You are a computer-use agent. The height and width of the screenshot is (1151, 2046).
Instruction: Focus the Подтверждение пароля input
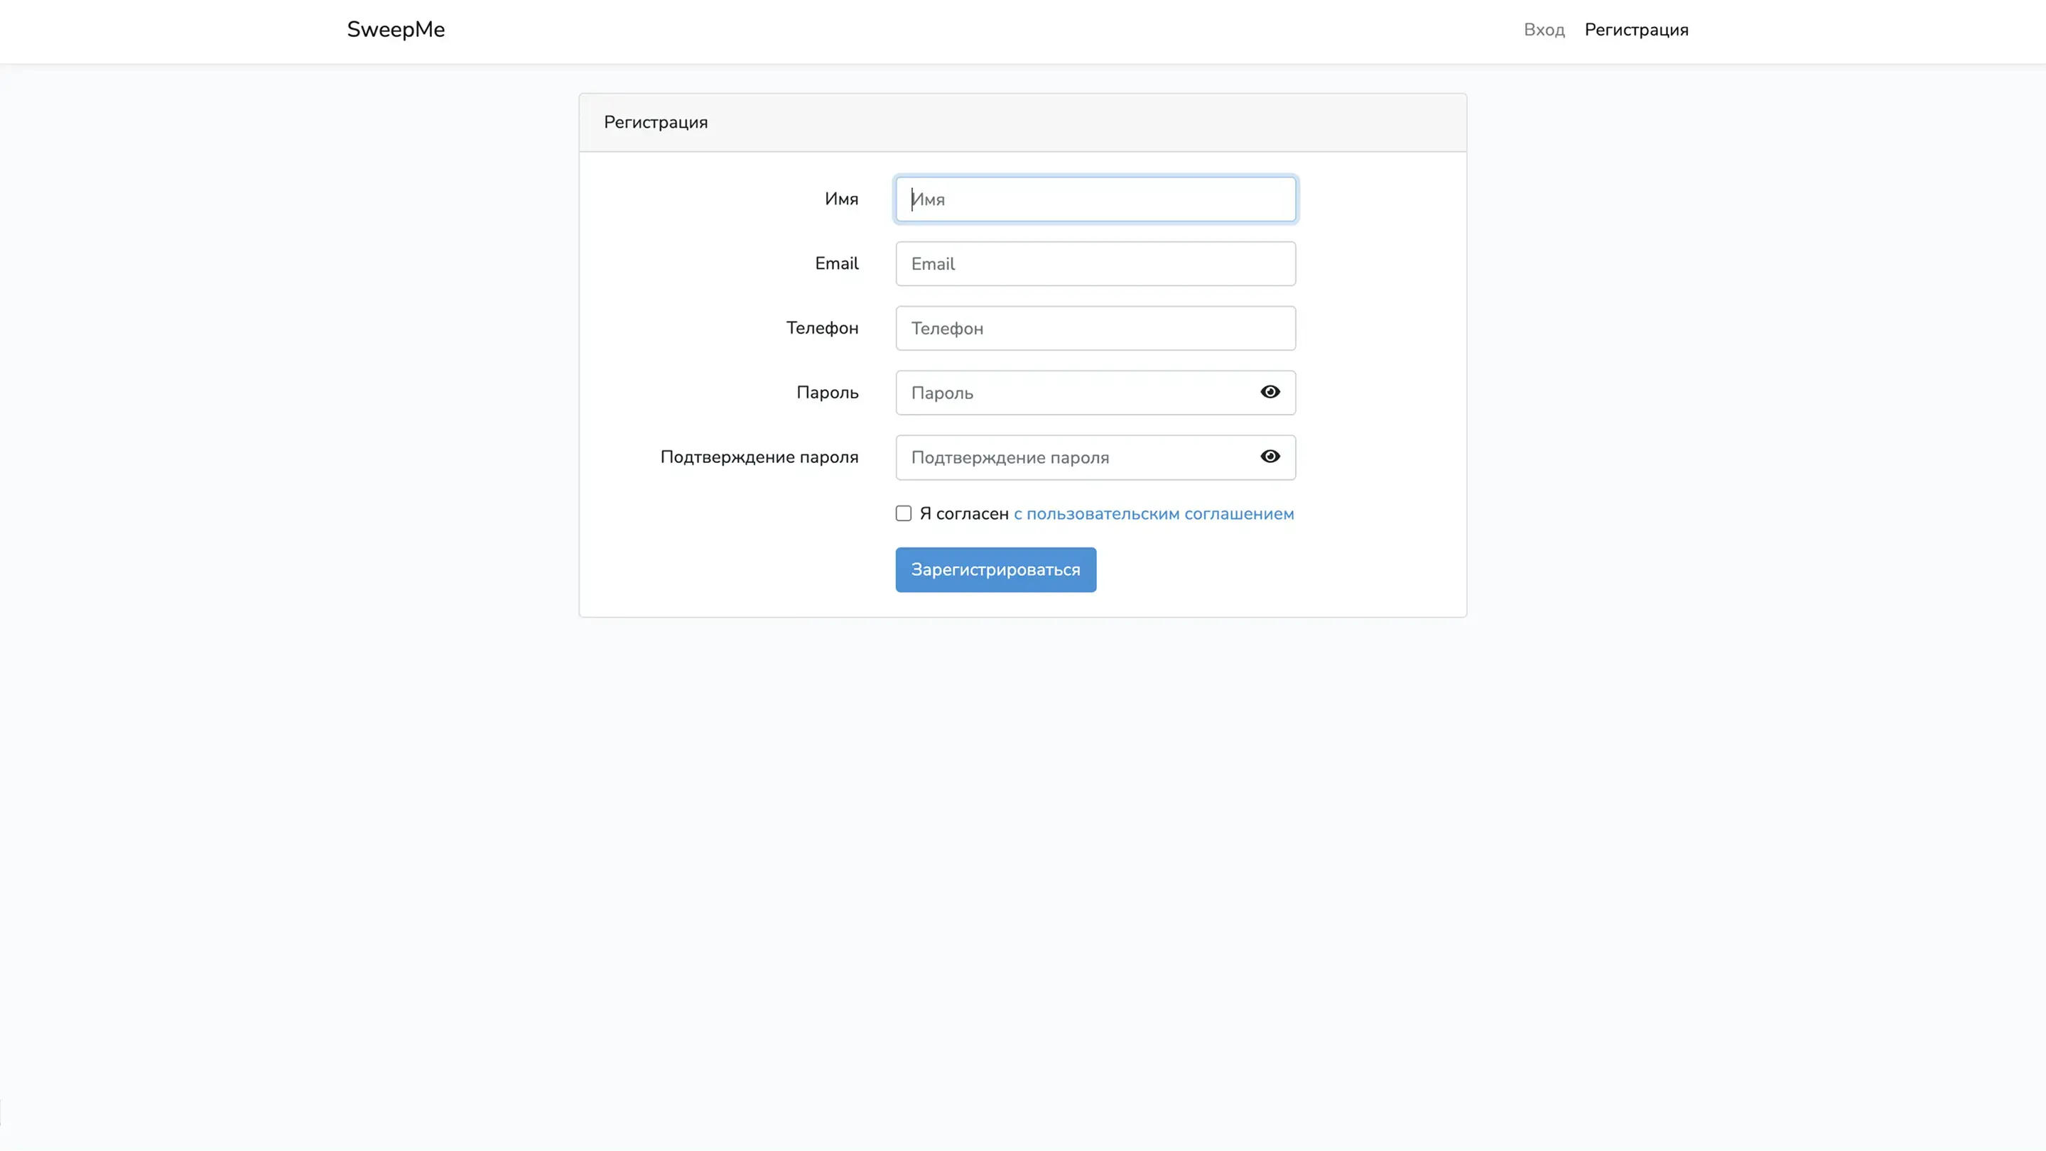coord(1072,457)
